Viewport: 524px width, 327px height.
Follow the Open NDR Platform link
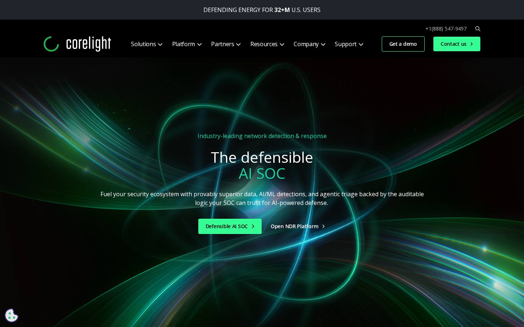click(298, 226)
